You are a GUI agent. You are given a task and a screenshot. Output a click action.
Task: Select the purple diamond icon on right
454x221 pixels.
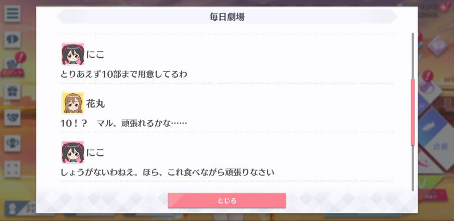[437, 46]
